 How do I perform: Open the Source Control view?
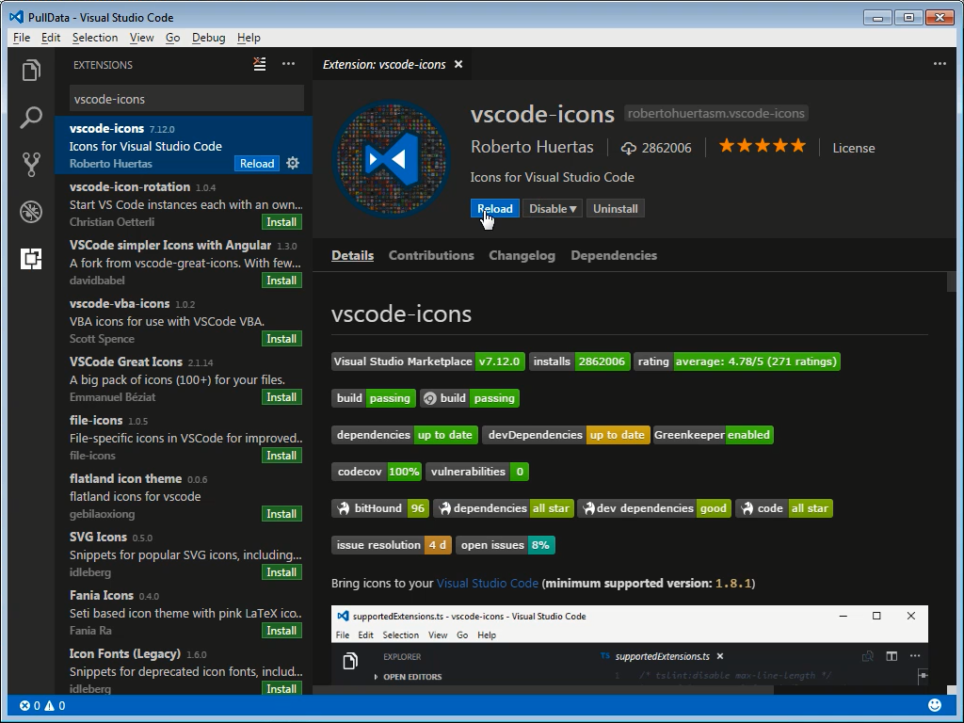(x=31, y=164)
